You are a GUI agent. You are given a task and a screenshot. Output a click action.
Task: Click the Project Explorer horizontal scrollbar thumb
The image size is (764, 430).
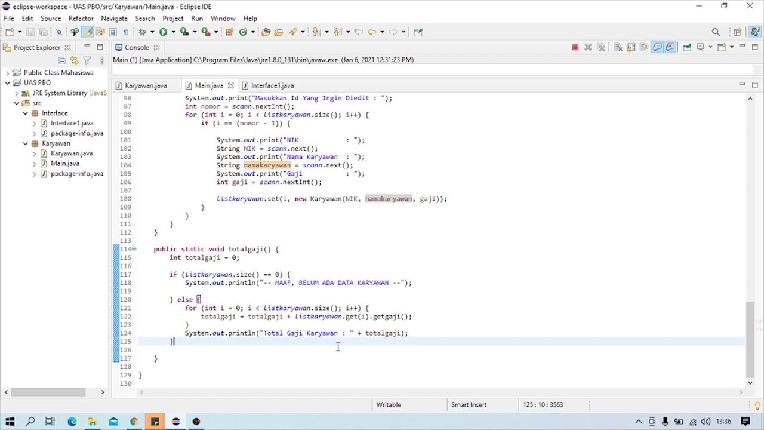[48, 392]
